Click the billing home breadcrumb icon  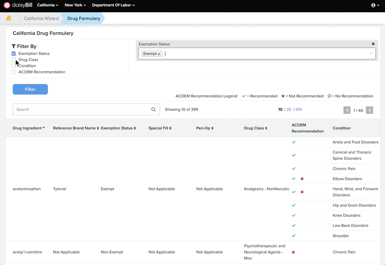9,18
